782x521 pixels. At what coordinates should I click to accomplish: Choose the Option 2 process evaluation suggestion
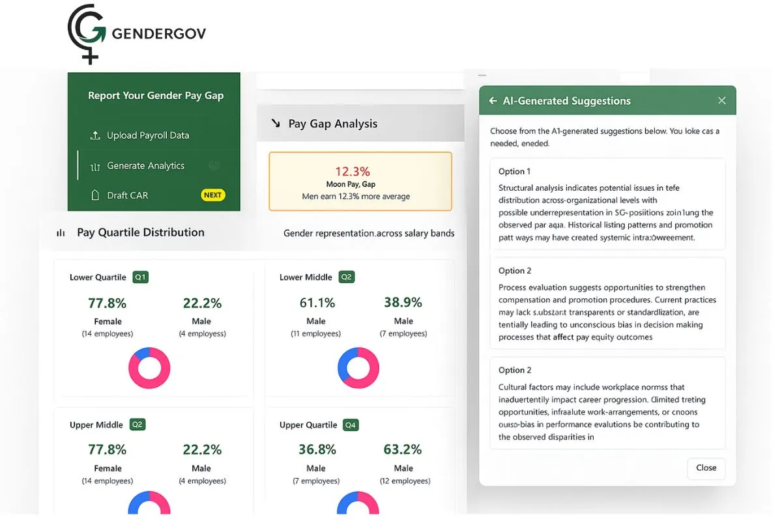coord(607,303)
